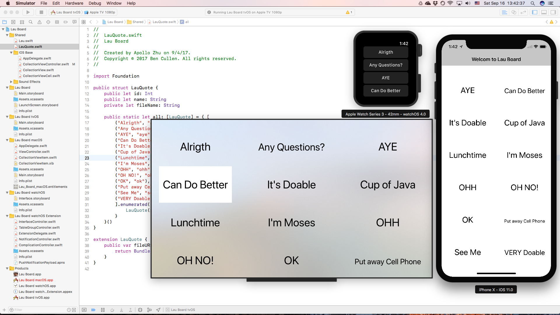The width and height of the screenshot is (560, 315).
Task: Pause program execution in debug bar
Action: [x=103, y=310]
